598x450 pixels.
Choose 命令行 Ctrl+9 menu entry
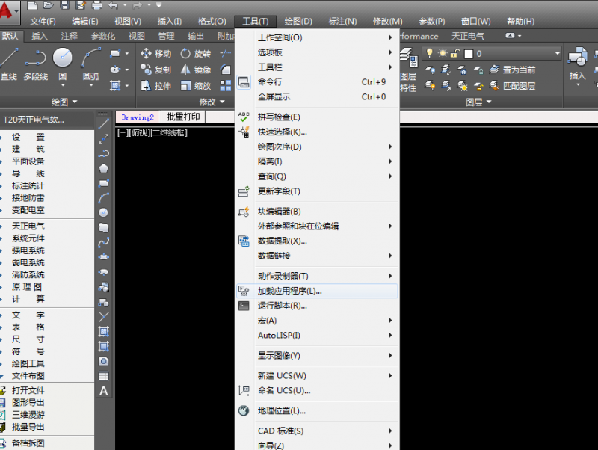point(317,81)
